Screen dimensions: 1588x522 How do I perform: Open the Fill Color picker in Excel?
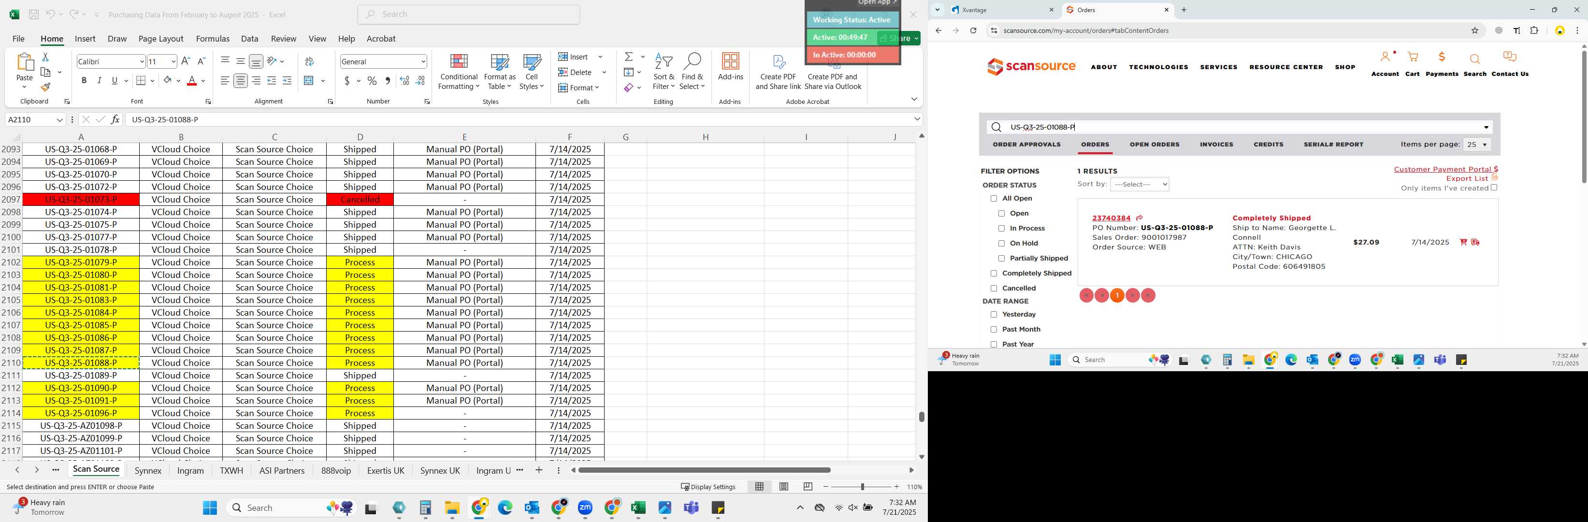click(x=168, y=81)
